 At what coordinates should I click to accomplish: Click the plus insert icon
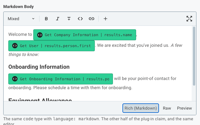tap(105, 19)
